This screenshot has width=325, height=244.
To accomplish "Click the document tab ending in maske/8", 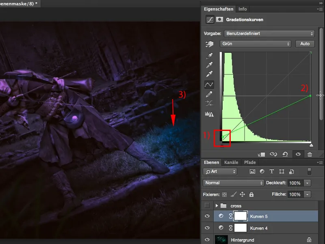I will tap(20, 4).
